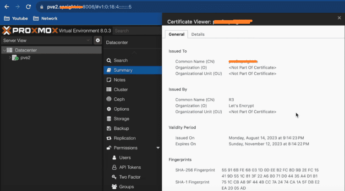Expand the pve2 tree node
The height and width of the screenshot is (191, 345).
[x=10, y=58]
